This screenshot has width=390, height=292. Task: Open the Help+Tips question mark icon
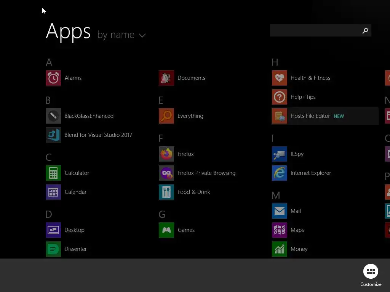click(280, 97)
